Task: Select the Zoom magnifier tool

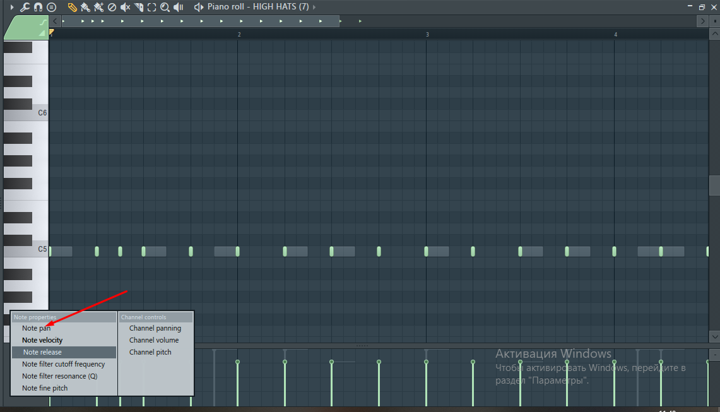Action: click(x=165, y=7)
